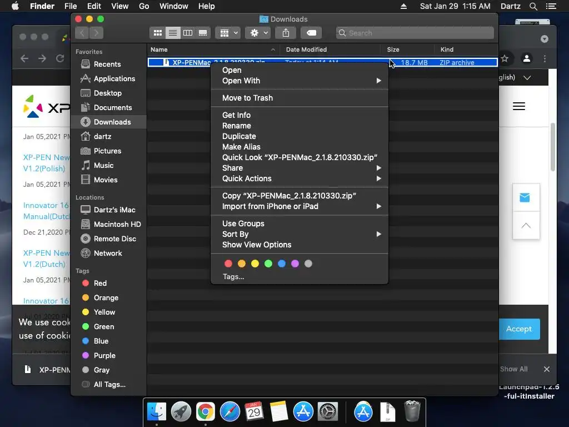Apply blue tag color in context menu

pyautogui.click(x=282, y=264)
